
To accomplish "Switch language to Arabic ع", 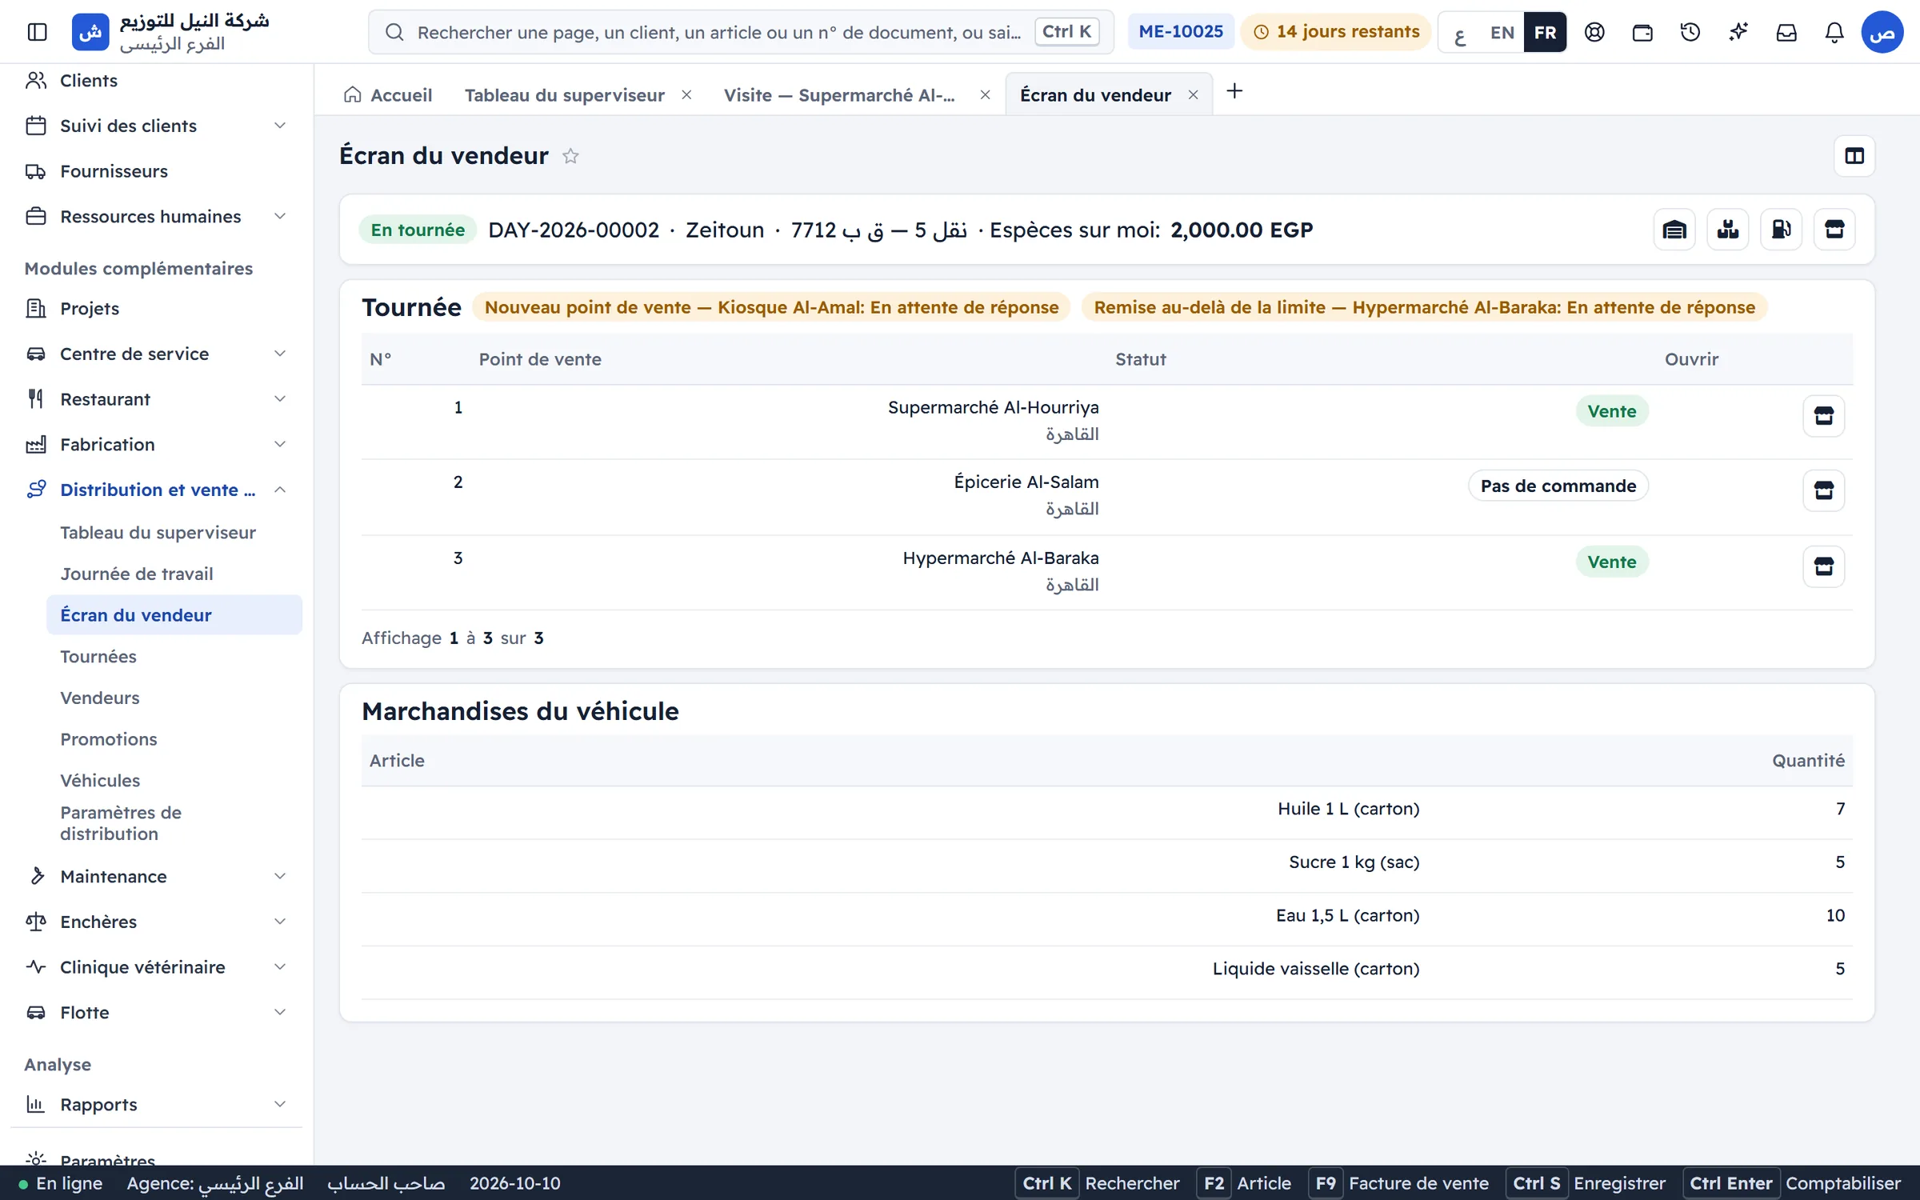I will click(x=1460, y=32).
